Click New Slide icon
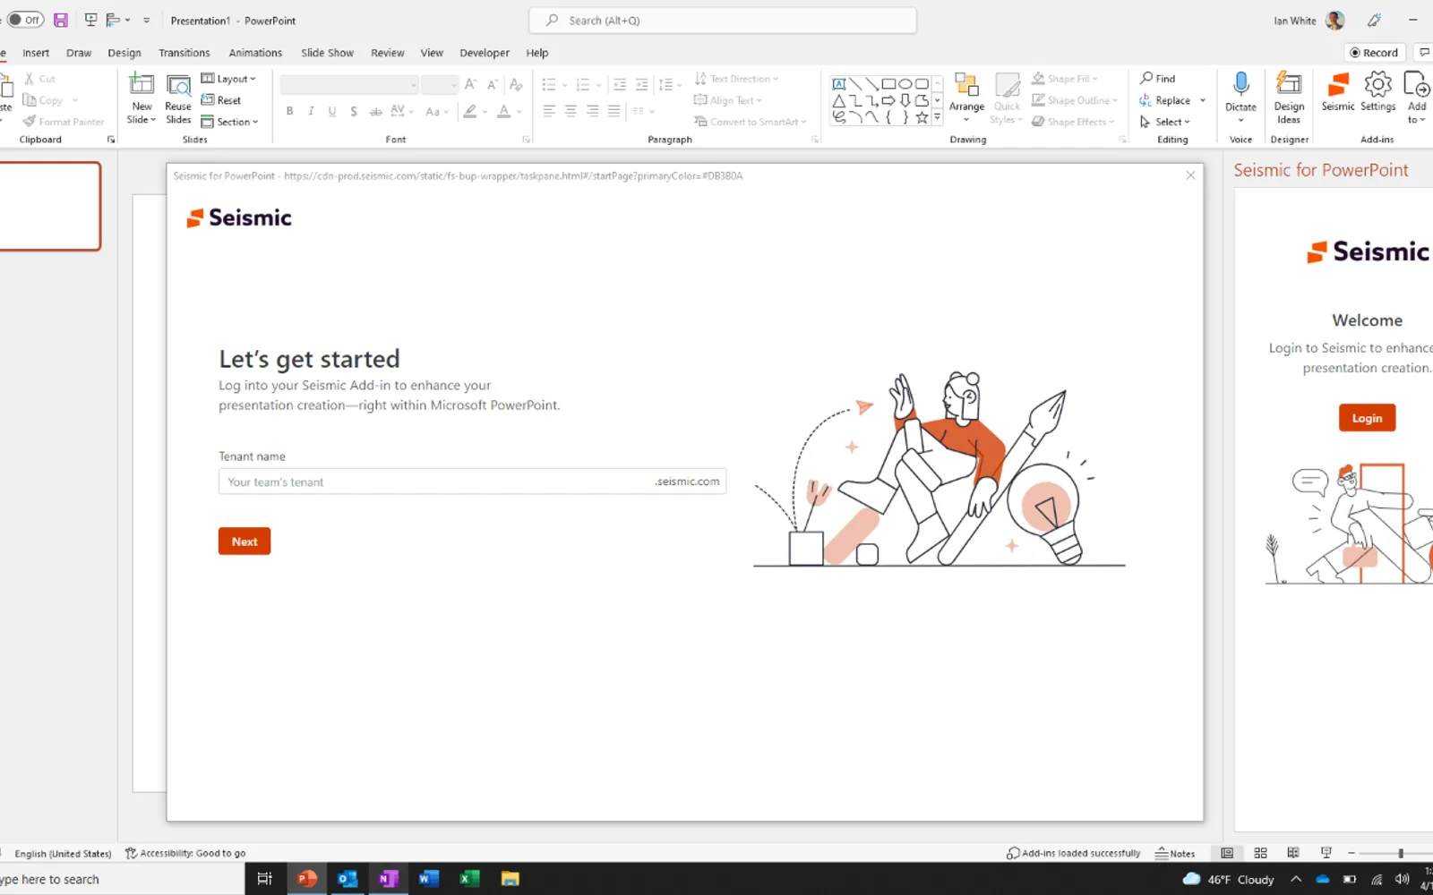Screen dimensions: 1433x895 click(x=142, y=86)
